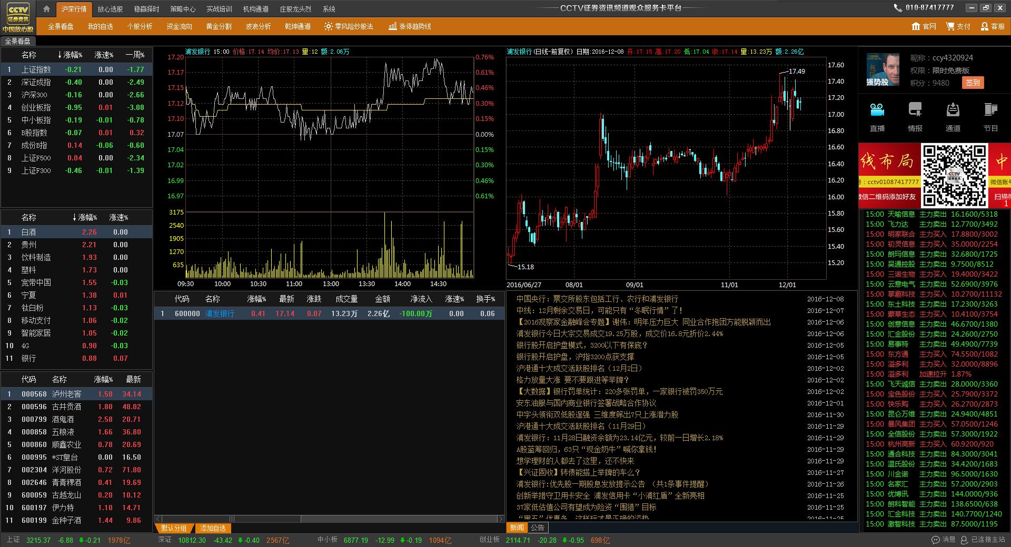The height and width of the screenshot is (547, 1011).
Task: Select 金种子酒 stock row
Action: 76,520
